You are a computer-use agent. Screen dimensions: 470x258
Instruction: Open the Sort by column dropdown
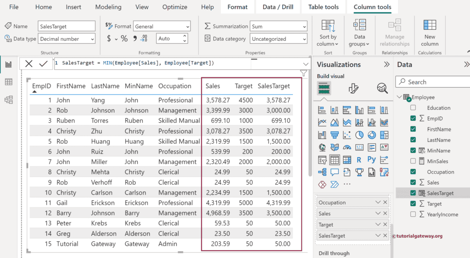(328, 33)
